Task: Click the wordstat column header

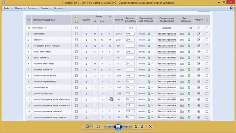Action: pos(119,20)
